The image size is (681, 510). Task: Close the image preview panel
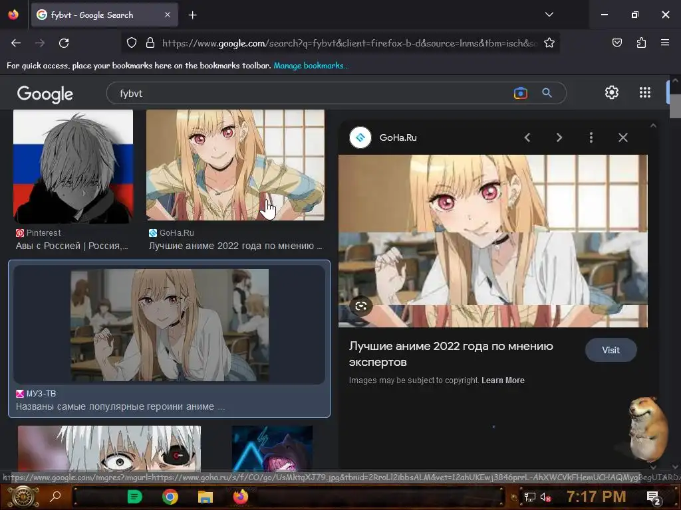point(622,137)
